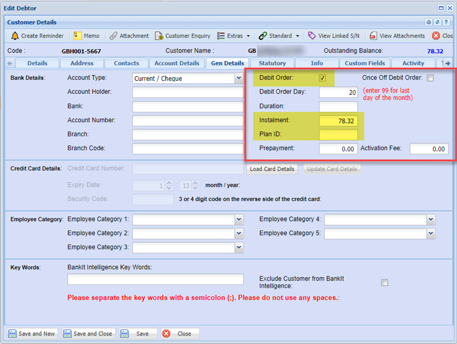Click the Attachment paperclip icon
The height and width of the screenshot is (344, 457).
click(x=113, y=36)
